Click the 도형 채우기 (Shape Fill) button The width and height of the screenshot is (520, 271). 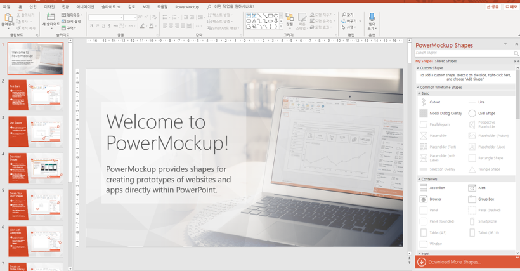[x=322, y=15]
